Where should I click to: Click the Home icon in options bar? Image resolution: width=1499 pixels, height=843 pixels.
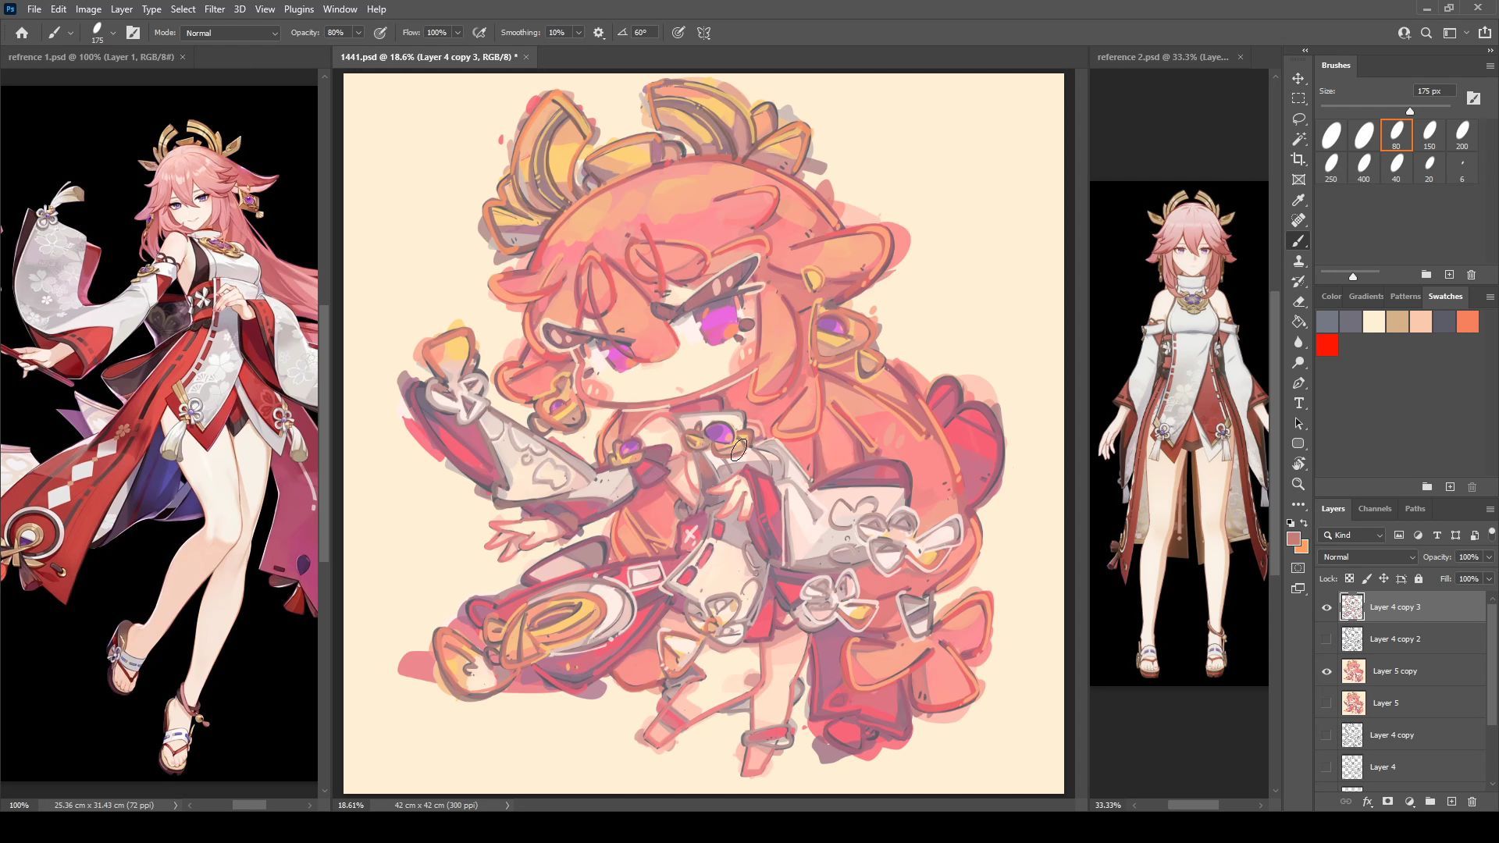22,33
